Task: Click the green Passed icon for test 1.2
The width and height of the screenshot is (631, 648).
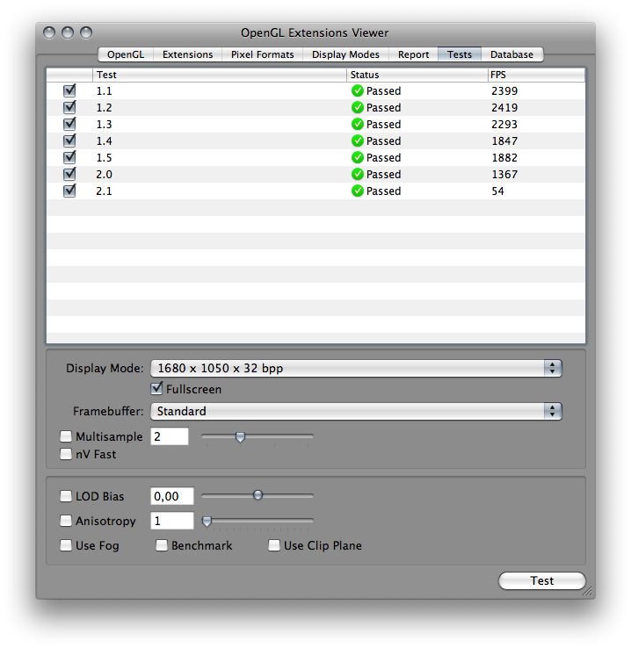Action: (358, 107)
